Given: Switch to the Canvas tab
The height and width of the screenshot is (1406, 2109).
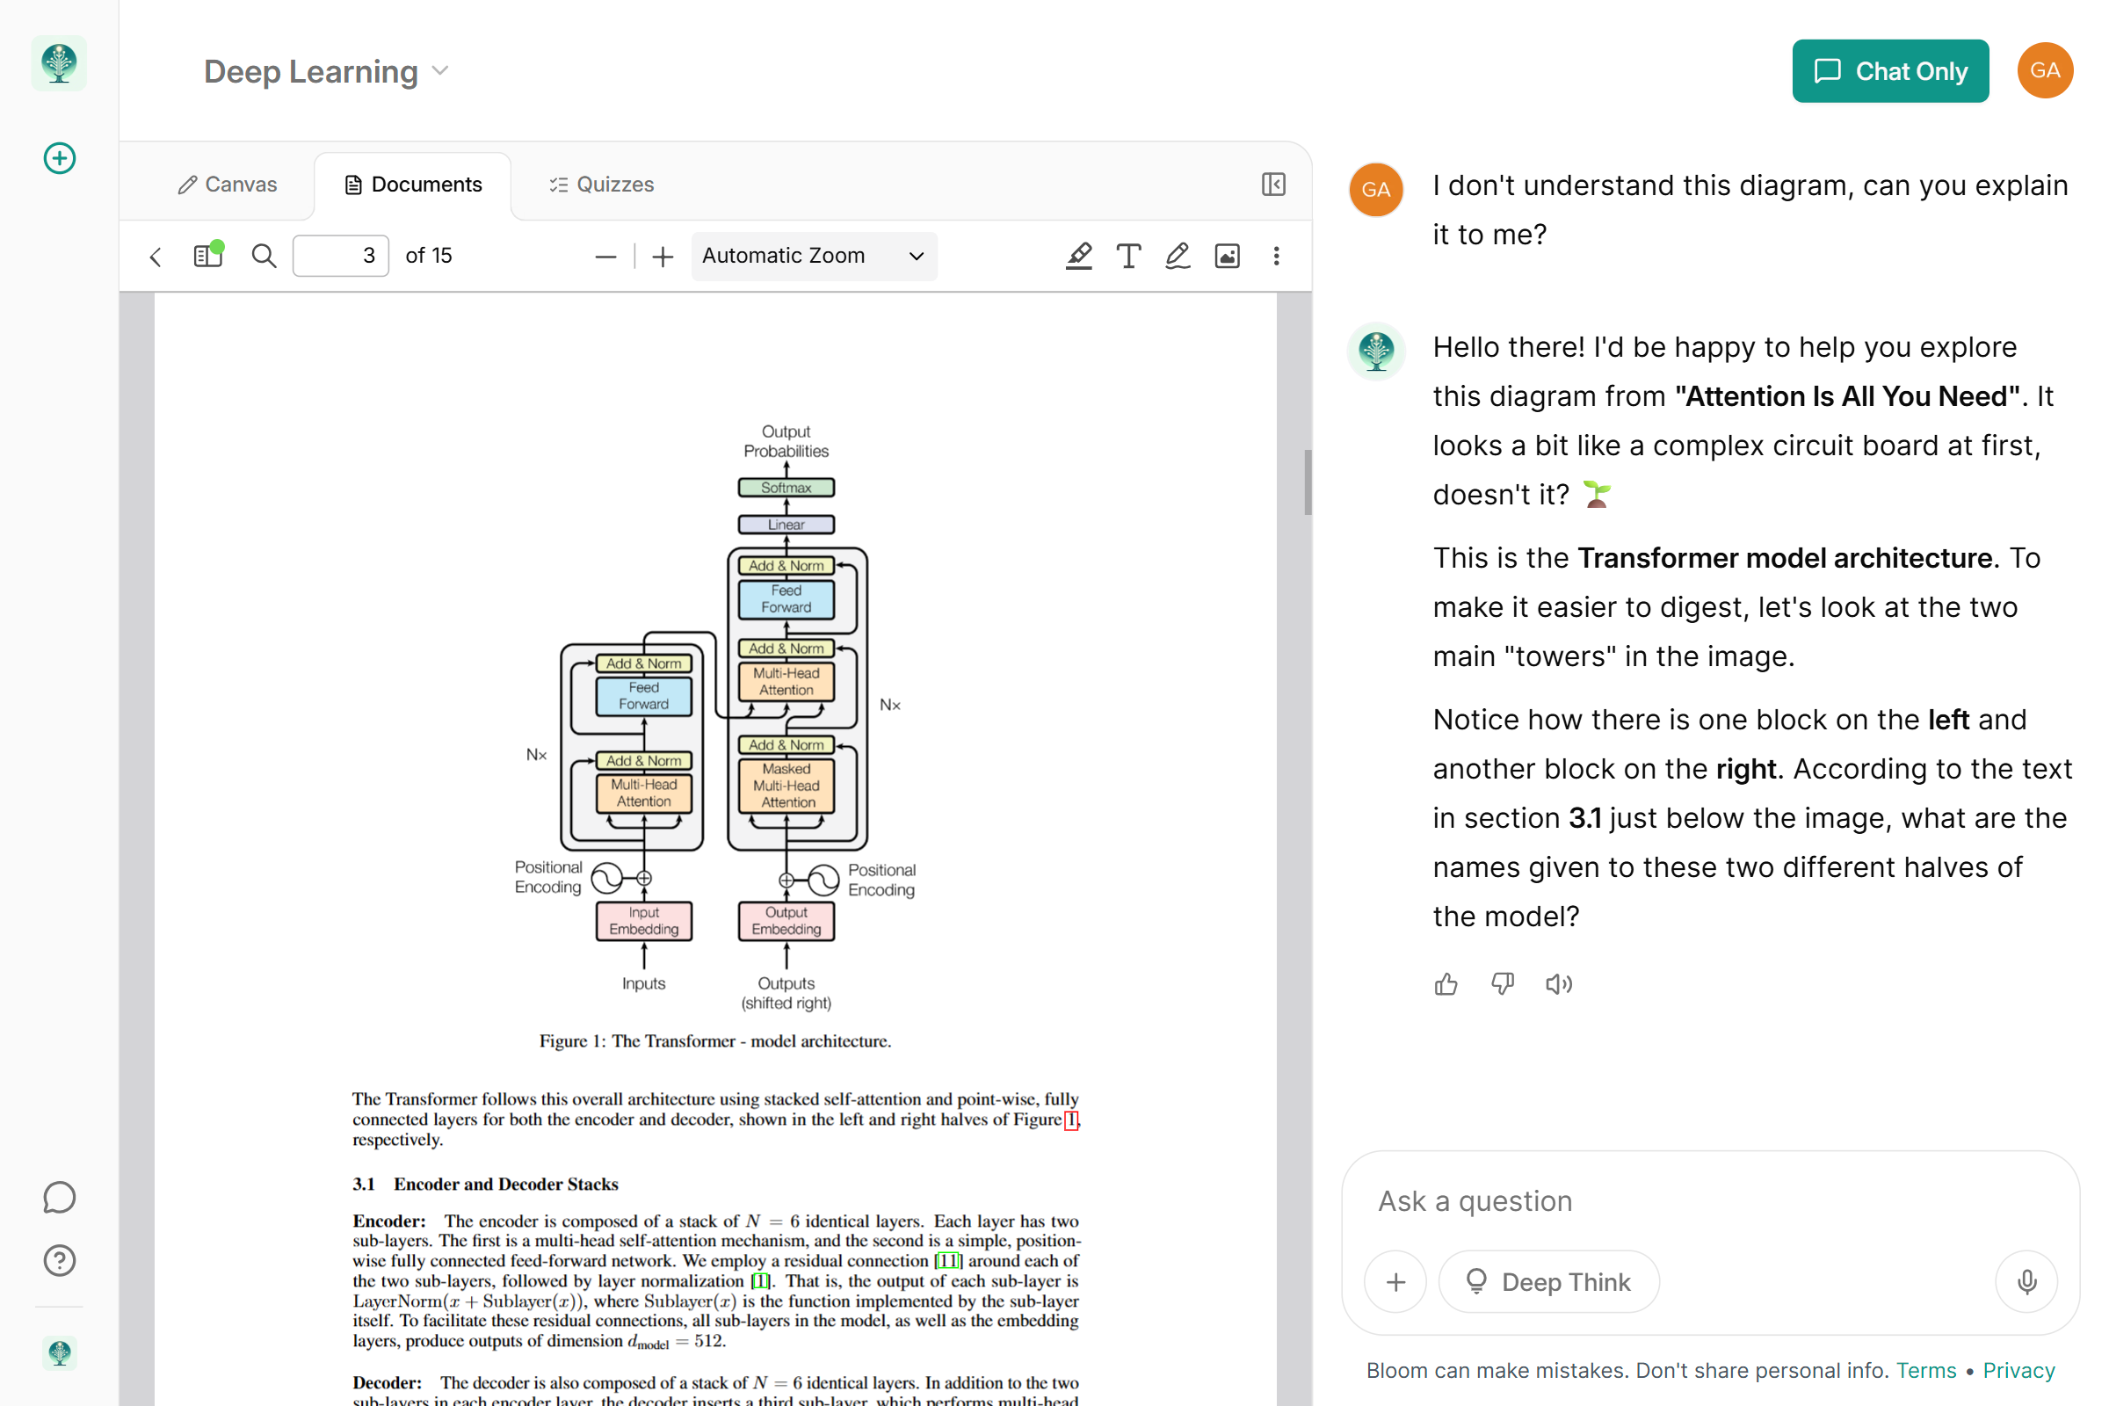Looking at the screenshot, I should point(227,184).
